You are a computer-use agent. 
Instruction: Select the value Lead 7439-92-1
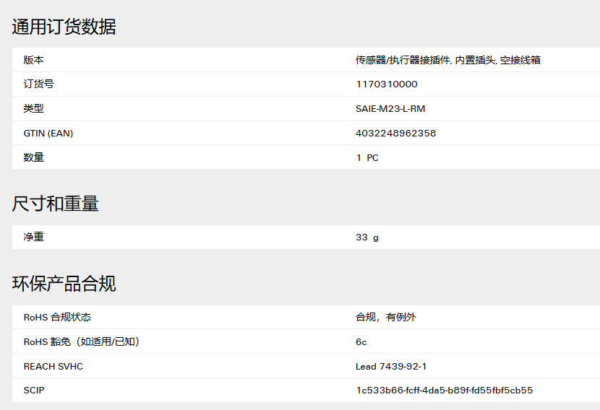tap(391, 367)
